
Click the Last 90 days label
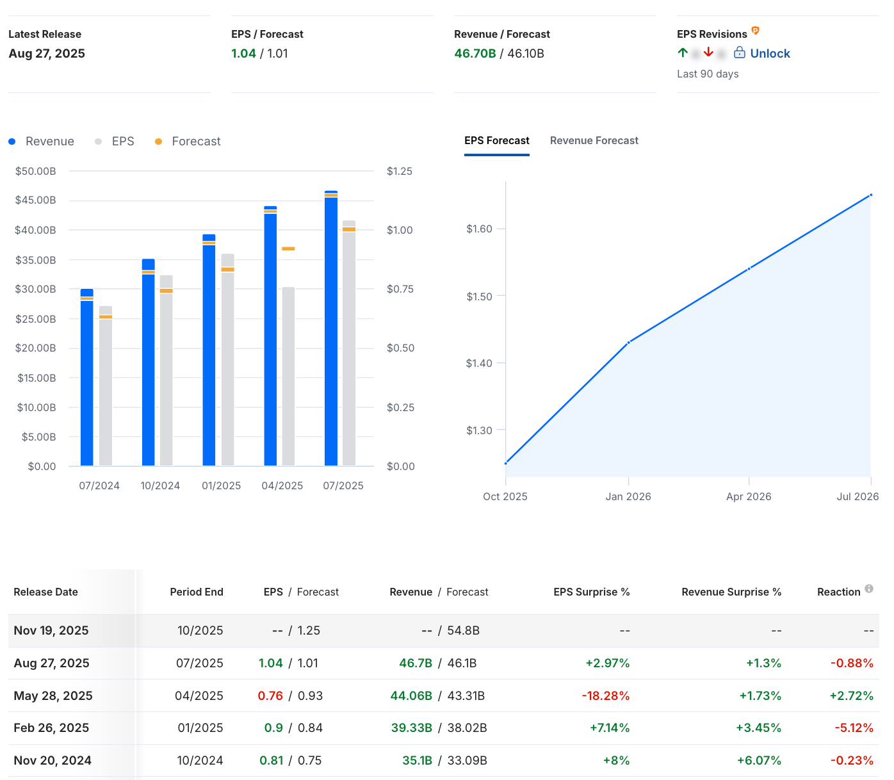708,74
